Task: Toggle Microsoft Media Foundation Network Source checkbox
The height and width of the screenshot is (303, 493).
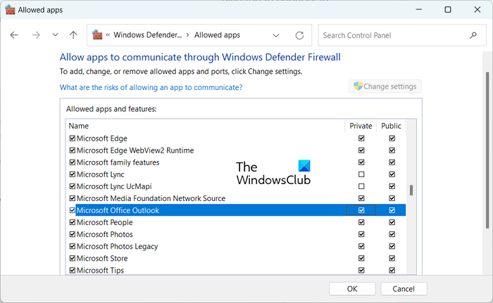Action: pos(73,198)
